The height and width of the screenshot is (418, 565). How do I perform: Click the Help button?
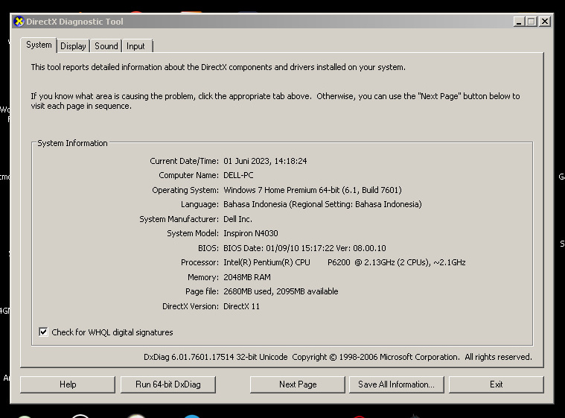coord(68,384)
